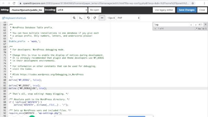
Task: Click '1 of 4' search result counter
Action: tap(161, 29)
